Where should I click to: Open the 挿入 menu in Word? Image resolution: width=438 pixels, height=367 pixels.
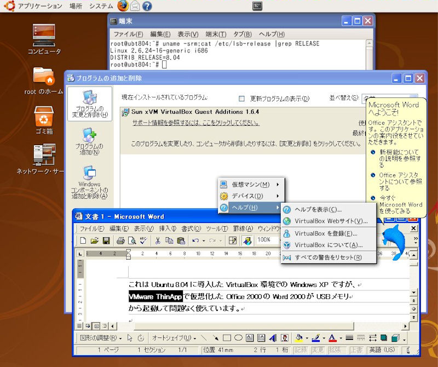(168, 228)
